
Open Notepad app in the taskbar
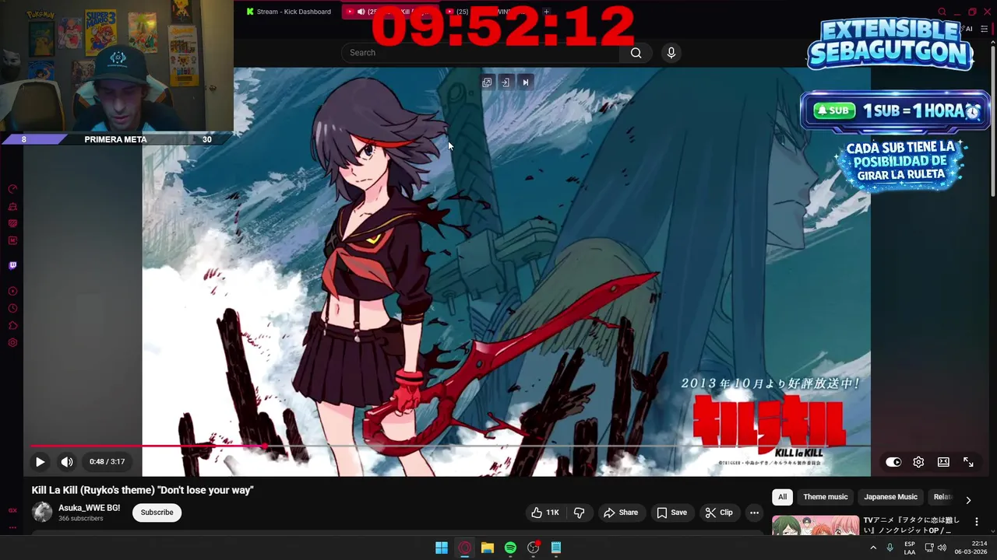tap(556, 548)
